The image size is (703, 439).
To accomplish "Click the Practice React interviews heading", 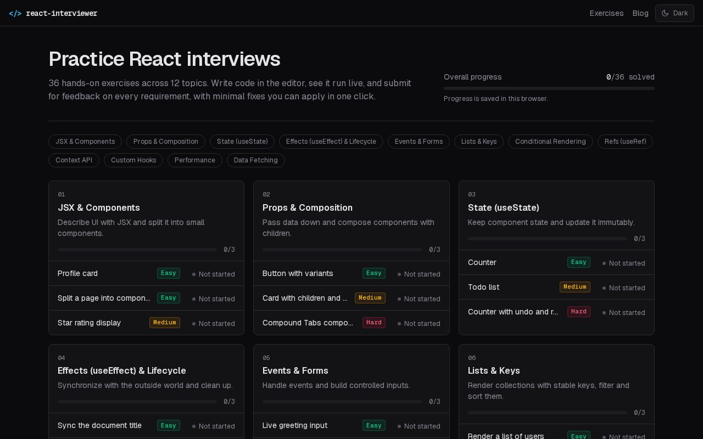I will coord(164,59).
